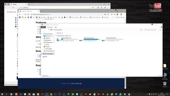The height and width of the screenshot is (96, 170).
Task: Open YouTube bookmark in Chrome bookmarks bar
Action: coord(28,17)
